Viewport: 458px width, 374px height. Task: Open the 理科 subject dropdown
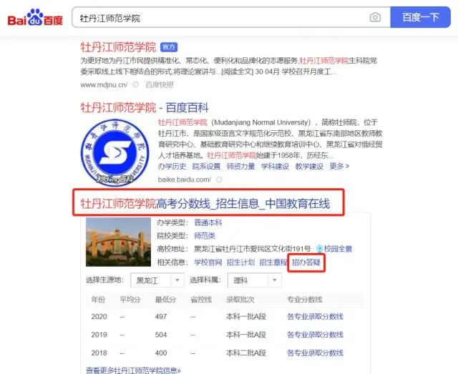(255, 280)
